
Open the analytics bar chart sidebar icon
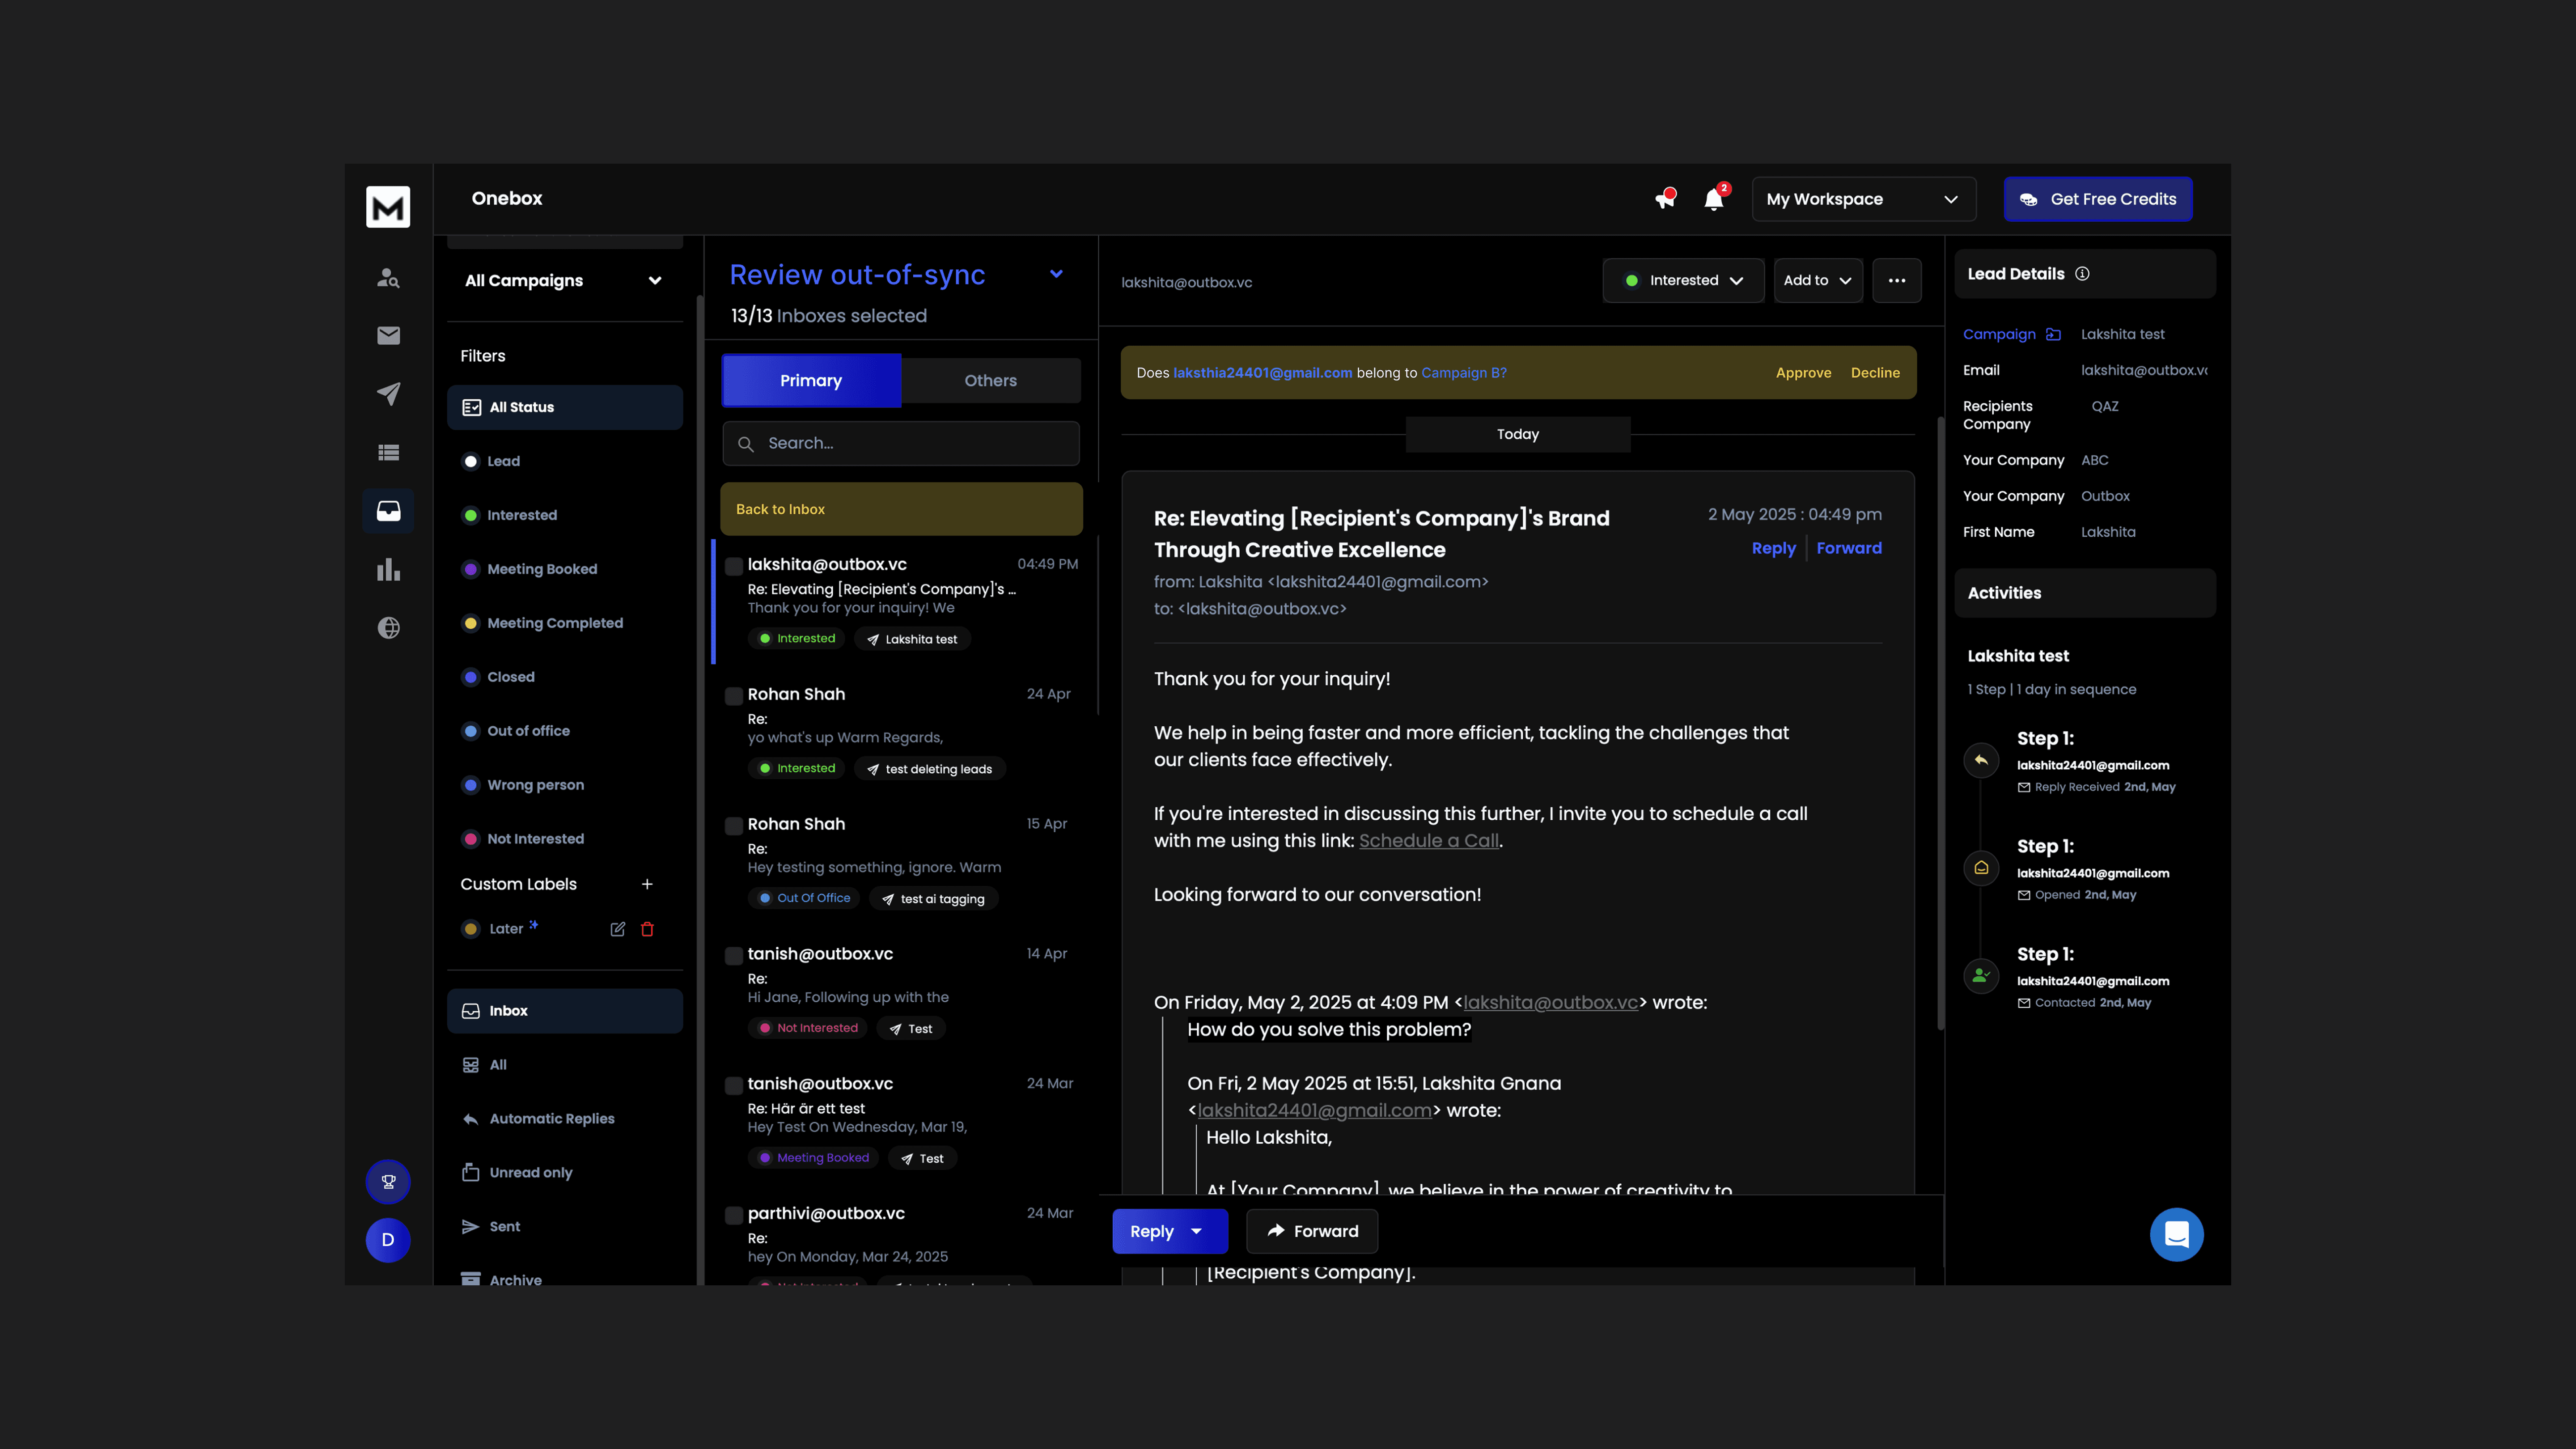pos(388,570)
